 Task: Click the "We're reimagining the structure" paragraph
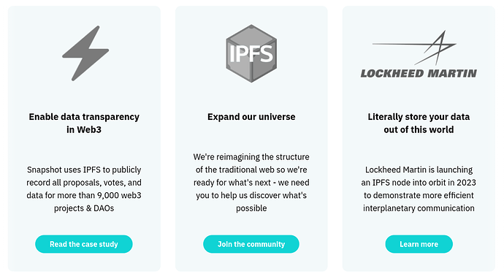[x=251, y=183]
